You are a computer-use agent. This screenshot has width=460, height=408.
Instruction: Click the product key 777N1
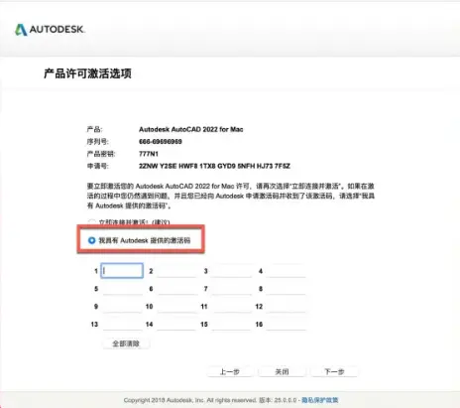[x=149, y=154]
